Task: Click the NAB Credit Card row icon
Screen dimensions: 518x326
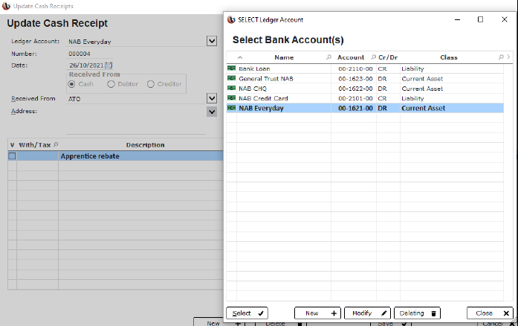Action: pyautogui.click(x=231, y=98)
